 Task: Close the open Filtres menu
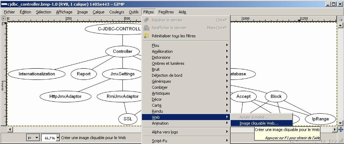(149, 12)
